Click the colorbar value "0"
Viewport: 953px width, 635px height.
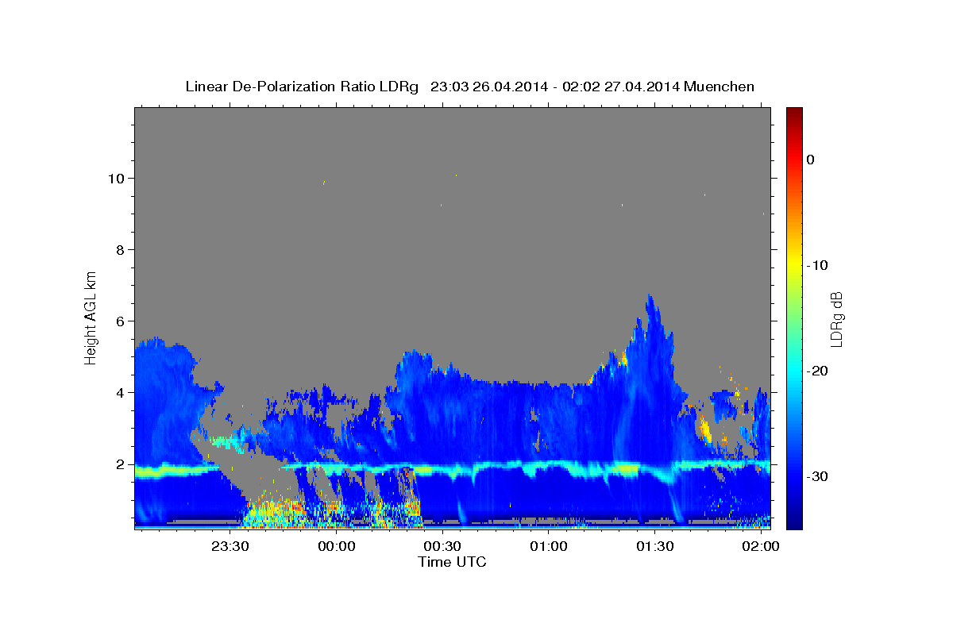tap(811, 160)
